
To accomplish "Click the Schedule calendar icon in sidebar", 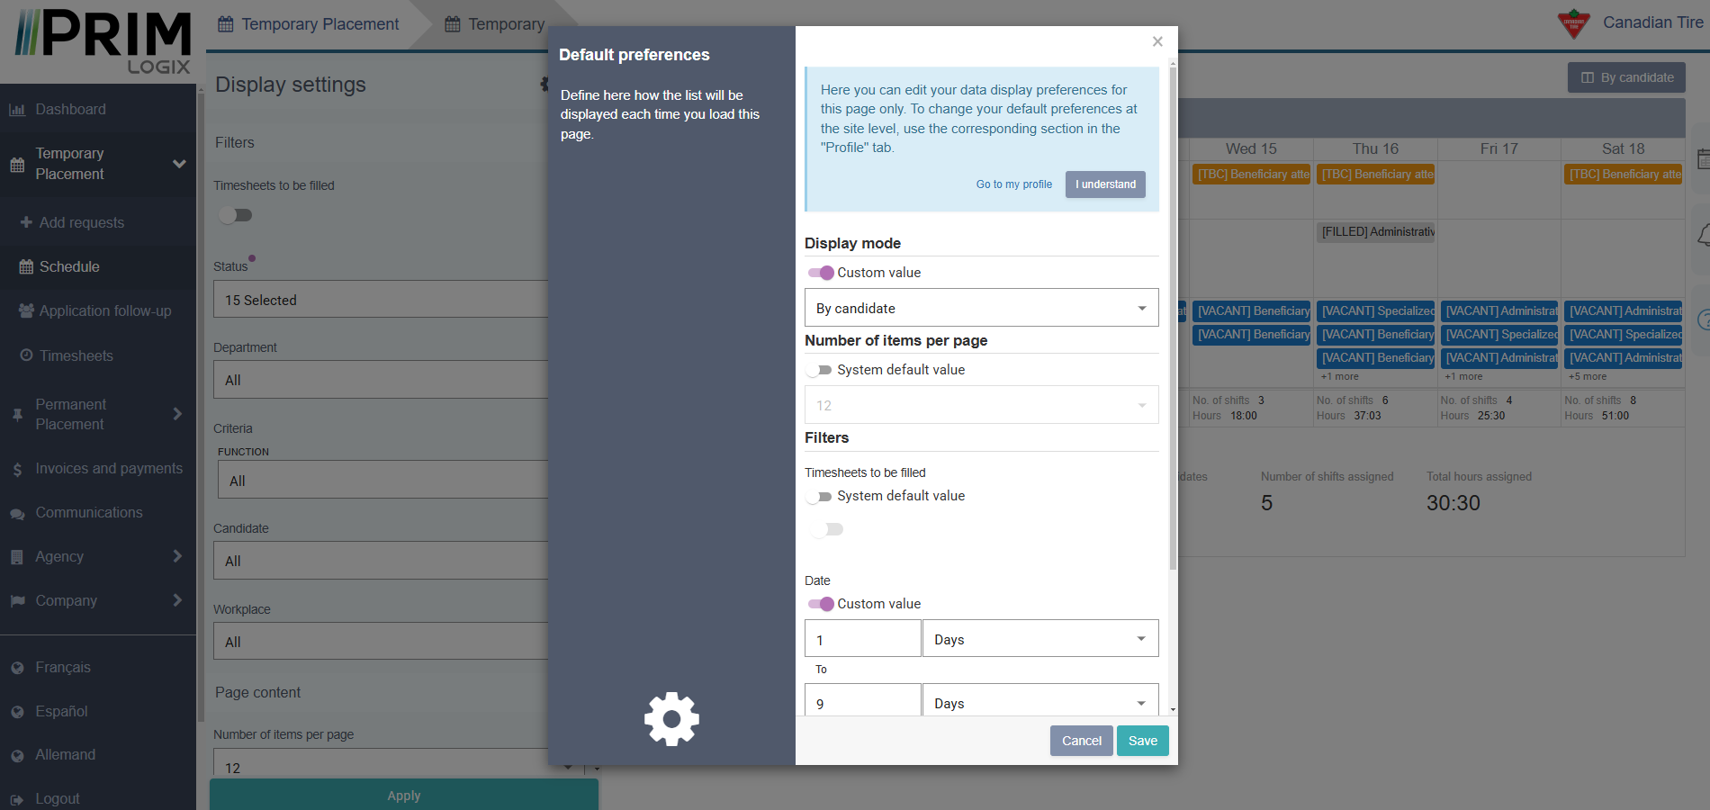I will 26,267.
